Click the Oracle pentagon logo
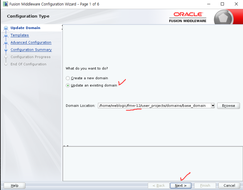The width and height of the screenshot is (243, 190). click(223, 17)
